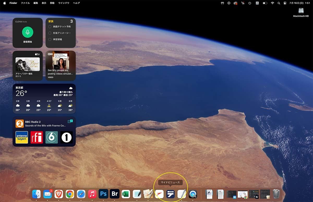Open Safari from the Dock
The image size is (313, 202).
(x=81, y=194)
